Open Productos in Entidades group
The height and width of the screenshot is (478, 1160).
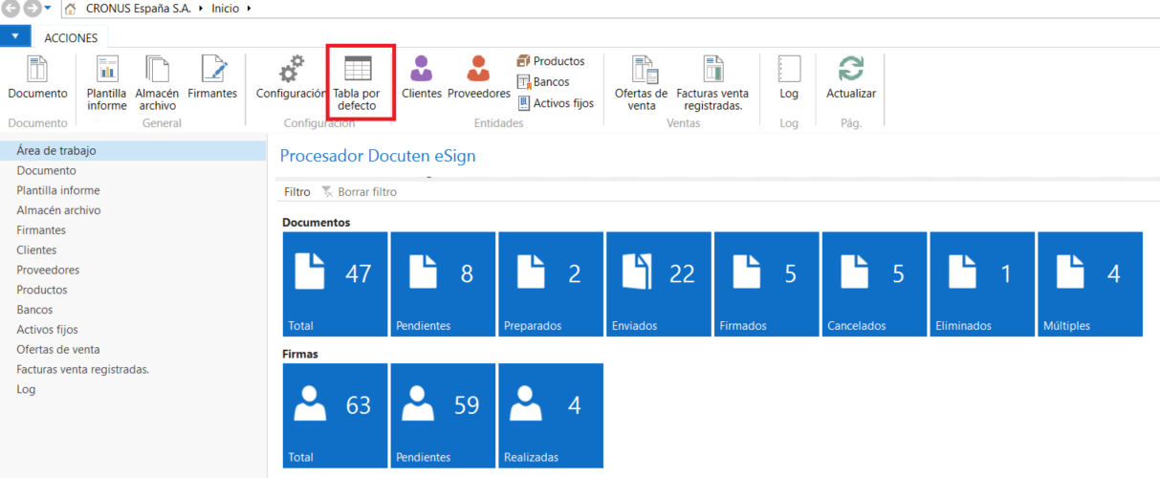tap(551, 61)
